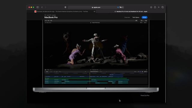The image size is (192, 108).
Task: Show the tab overview icon
Action: pyautogui.click(x=163, y=7)
